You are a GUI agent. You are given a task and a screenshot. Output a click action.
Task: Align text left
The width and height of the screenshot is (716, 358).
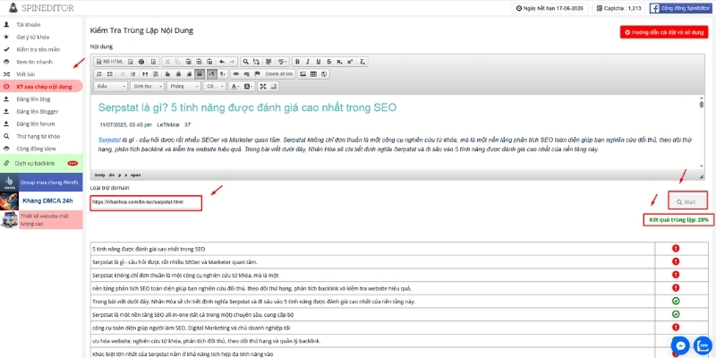167,74
